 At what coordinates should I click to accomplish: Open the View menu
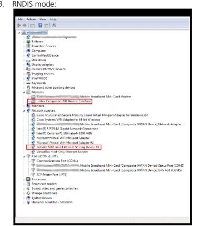point(43,19)
